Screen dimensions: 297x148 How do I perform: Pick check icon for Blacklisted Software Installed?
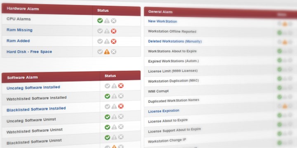[107, 106]
